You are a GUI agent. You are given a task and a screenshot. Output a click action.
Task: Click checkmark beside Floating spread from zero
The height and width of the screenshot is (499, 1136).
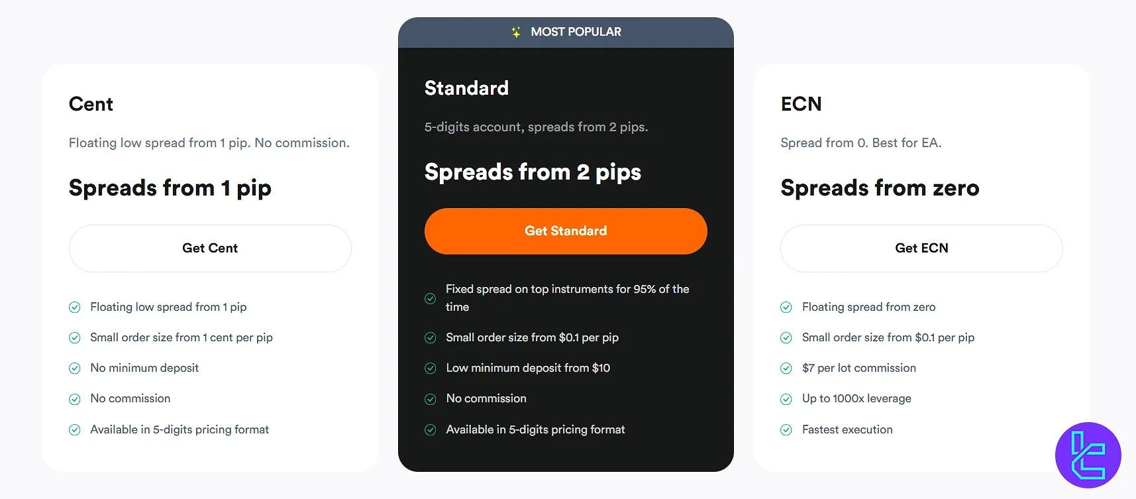point(786,307)
